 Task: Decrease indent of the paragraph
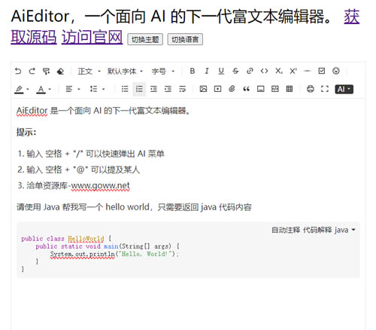click(x=153, y=89)
